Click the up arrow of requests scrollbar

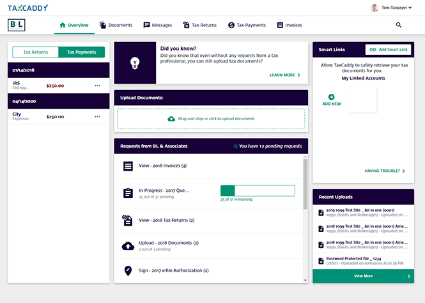305,157
